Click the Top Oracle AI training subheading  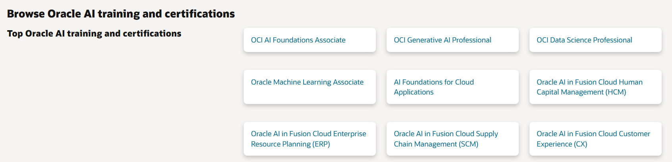94,34
